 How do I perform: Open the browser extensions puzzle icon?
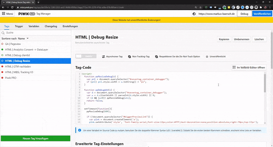coord(261,7)
